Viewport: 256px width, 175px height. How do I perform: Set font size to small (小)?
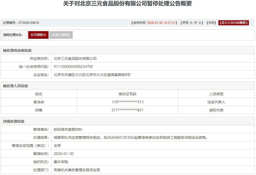(200, 23)
